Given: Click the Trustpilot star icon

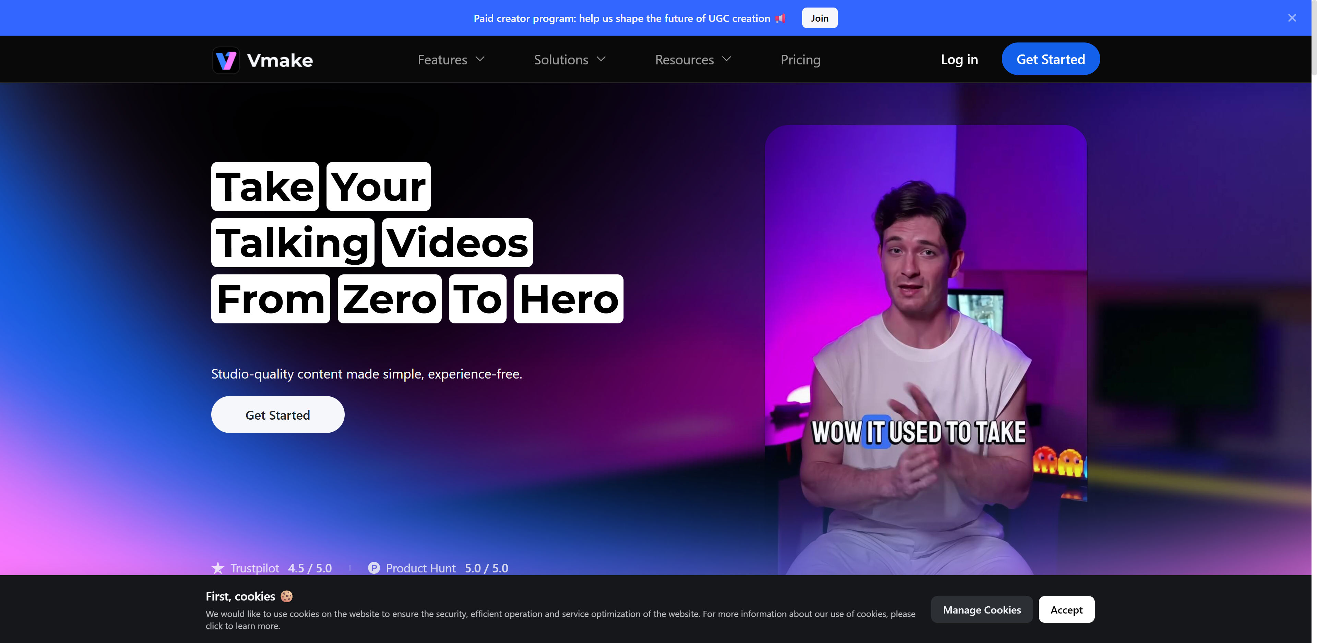Looking at the screenshot, I should [x=218, y=568].
